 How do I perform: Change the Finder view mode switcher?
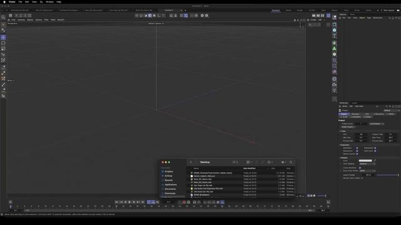point(235,162)
